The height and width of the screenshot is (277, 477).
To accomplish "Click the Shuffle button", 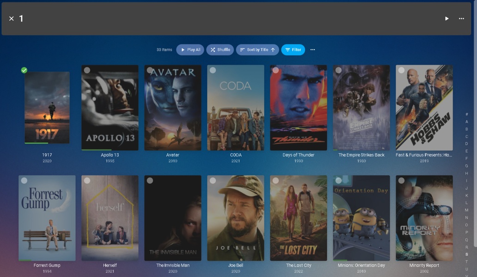I will pos(220,50).
